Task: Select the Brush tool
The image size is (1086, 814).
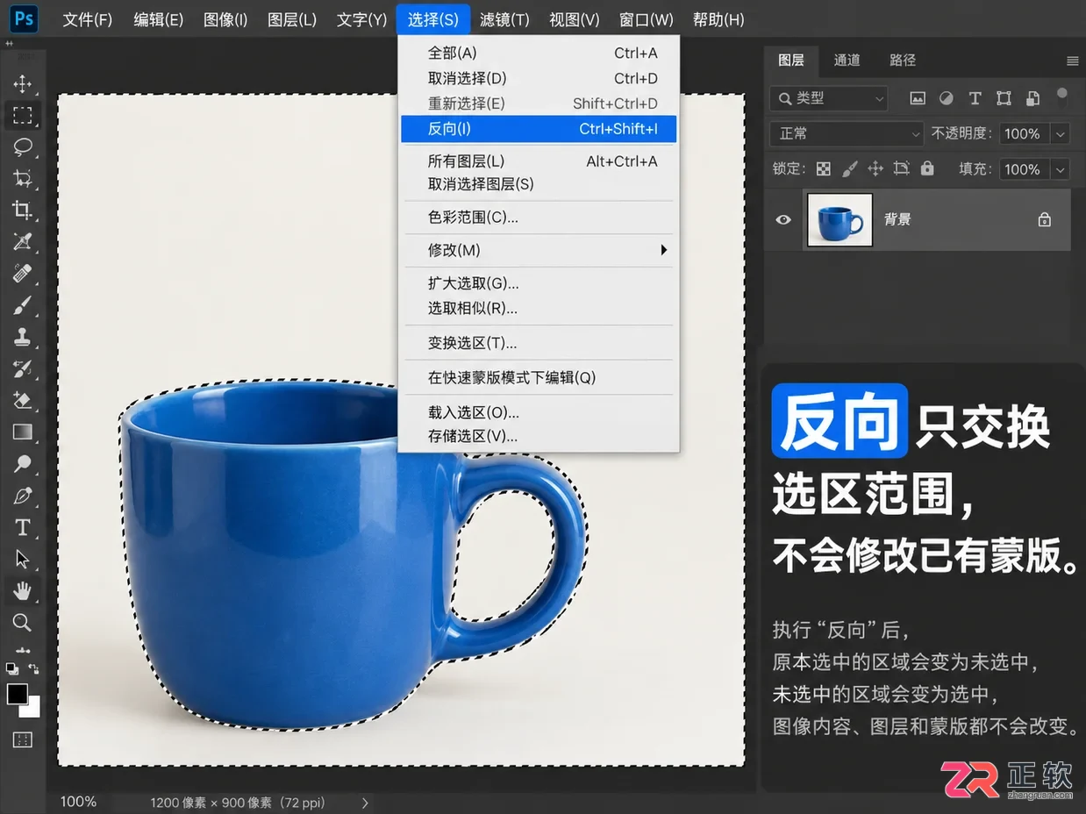Action: click(x=23, y=305)
